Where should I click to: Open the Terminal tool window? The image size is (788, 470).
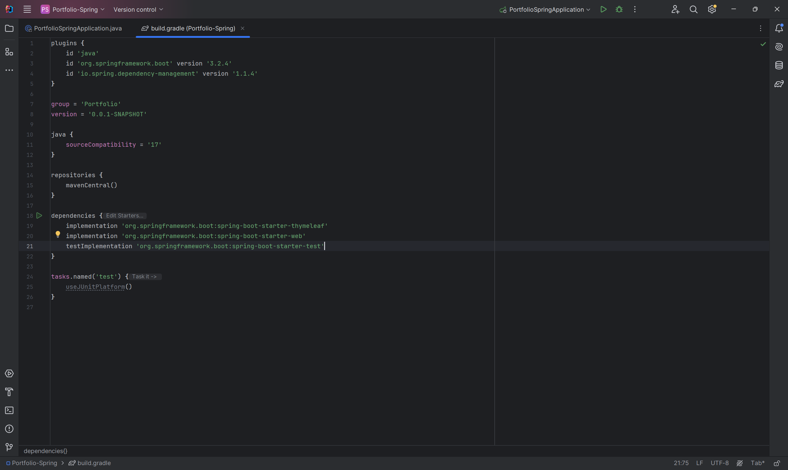click(9, 410)
